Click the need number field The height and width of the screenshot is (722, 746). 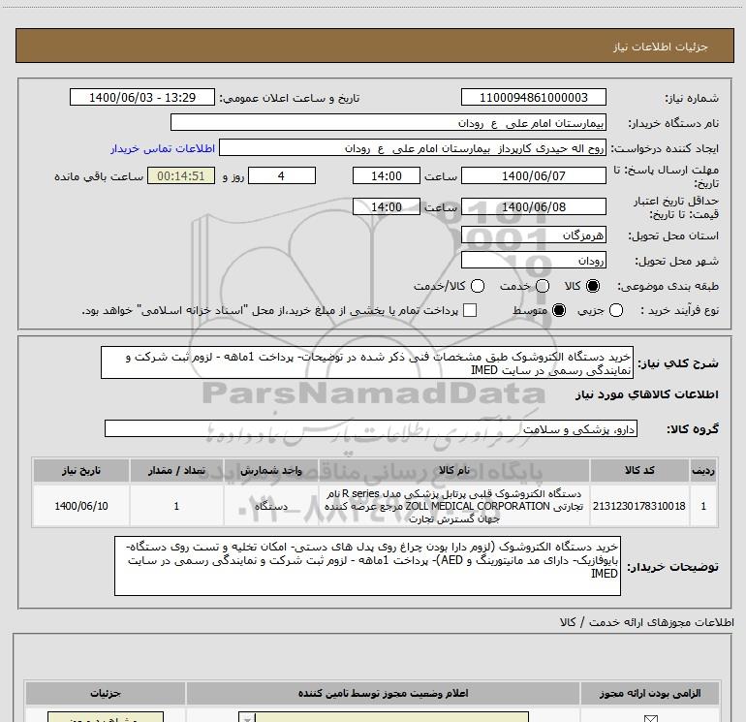(533, 97)
